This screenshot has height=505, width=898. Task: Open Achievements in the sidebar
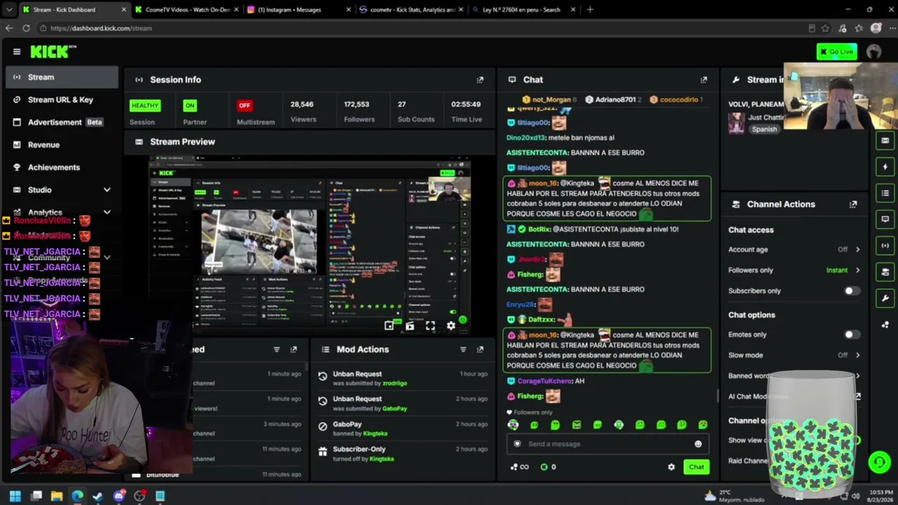coord(62,167)
